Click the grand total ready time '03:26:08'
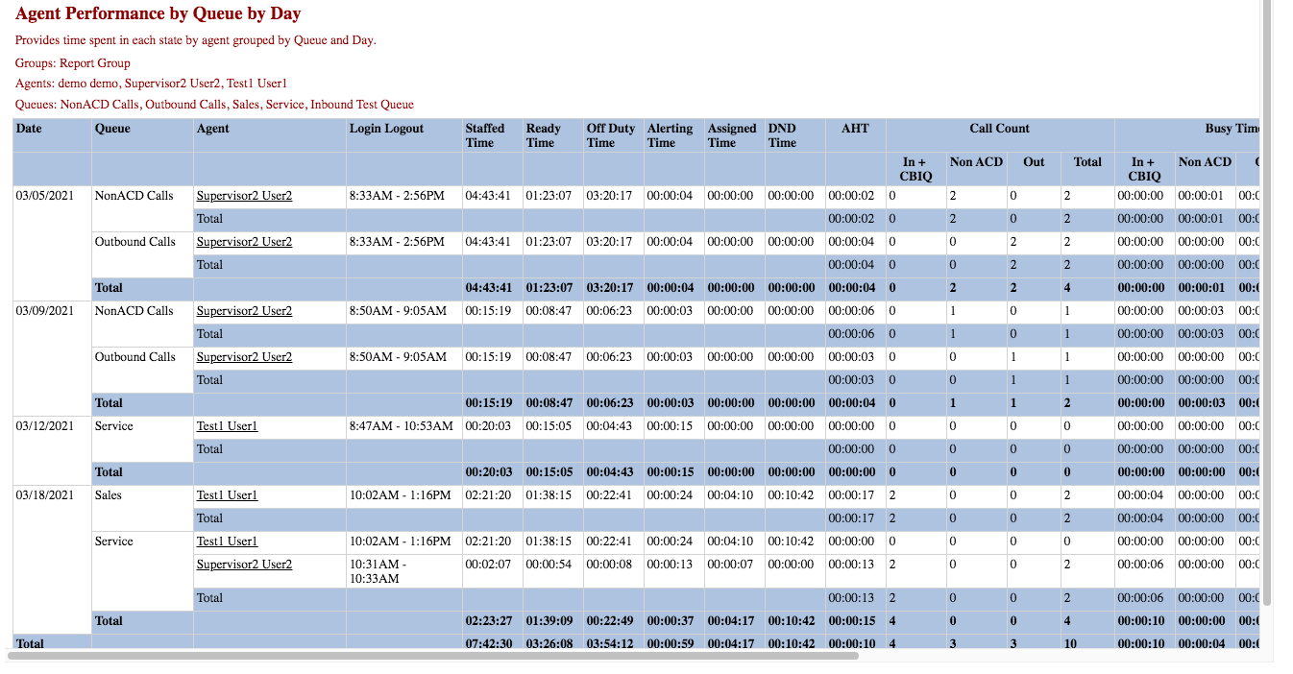The height and width of the screenshot is (674, 1293). tap(549, 644)
